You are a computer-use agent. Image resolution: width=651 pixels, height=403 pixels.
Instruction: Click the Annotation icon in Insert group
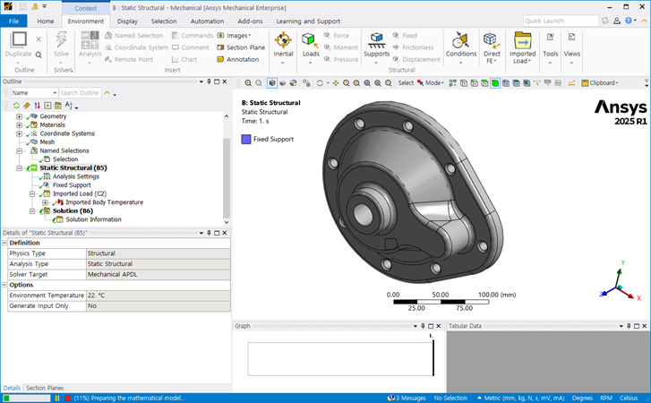220,59
